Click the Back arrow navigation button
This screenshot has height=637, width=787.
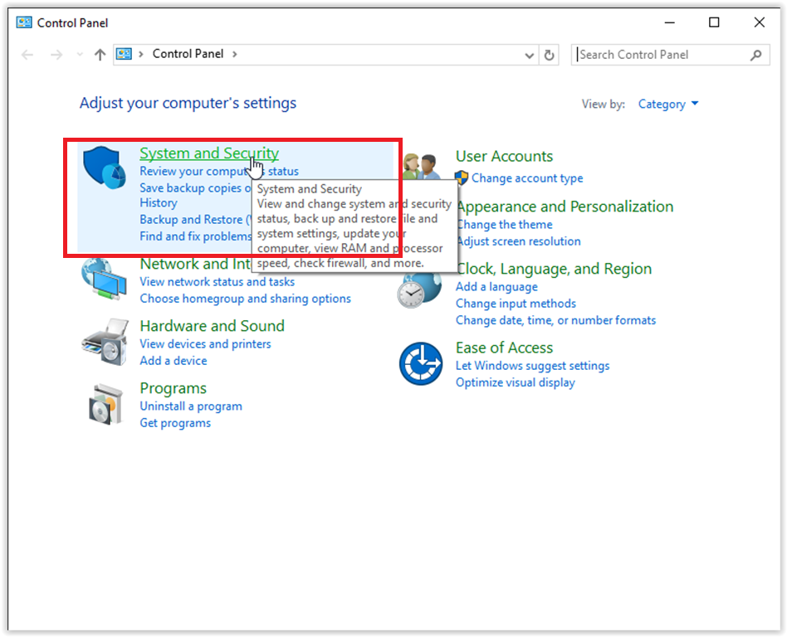click(x=27, y=55)
